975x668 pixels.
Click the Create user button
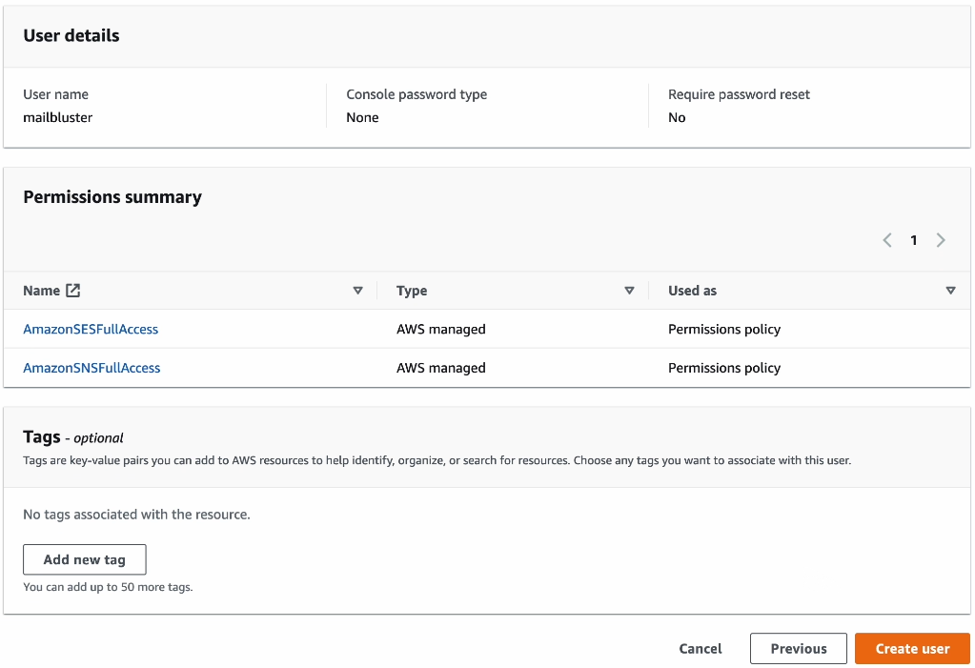pyautogui.click(x=911, y=648)
